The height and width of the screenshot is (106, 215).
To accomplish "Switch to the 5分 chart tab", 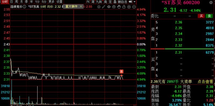I will coord(44,2).
